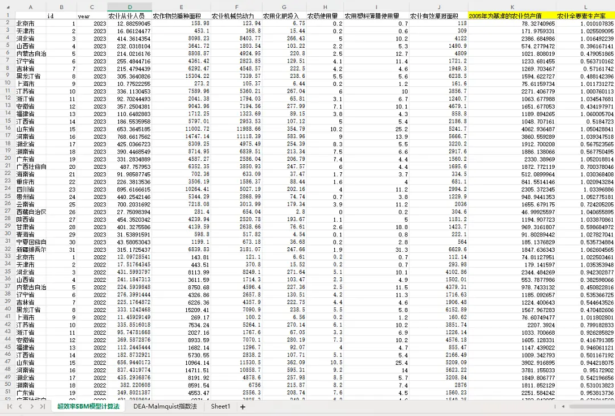Select the 内蒙古自治 cell in row 6

coord(31,53)
